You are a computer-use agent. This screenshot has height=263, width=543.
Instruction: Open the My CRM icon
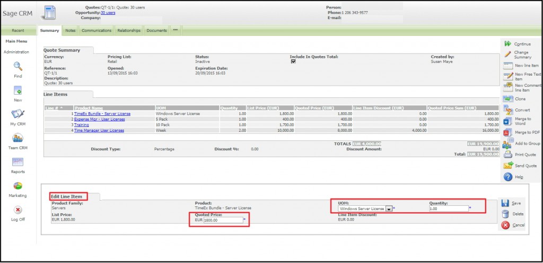pos(17,114)
